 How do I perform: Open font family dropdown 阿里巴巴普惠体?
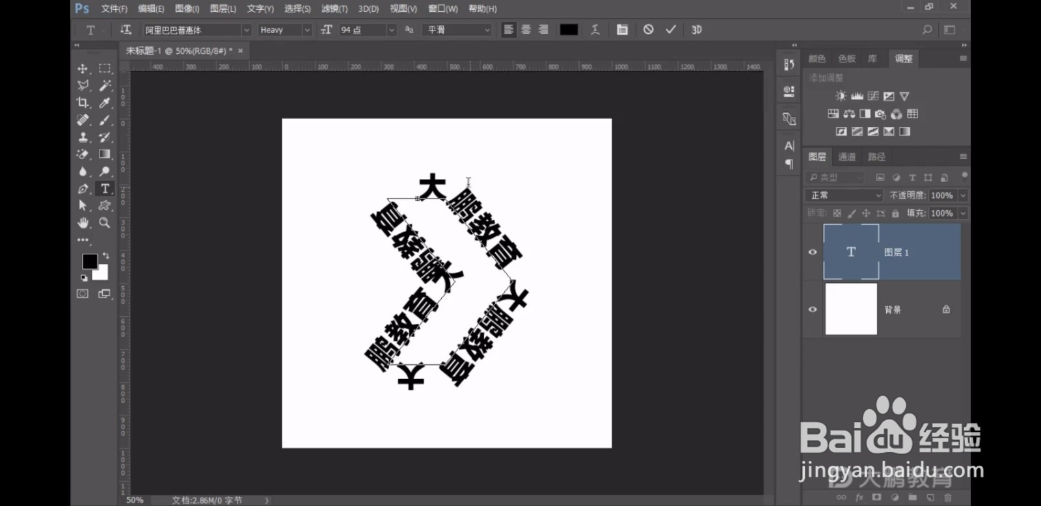point(197,30)
